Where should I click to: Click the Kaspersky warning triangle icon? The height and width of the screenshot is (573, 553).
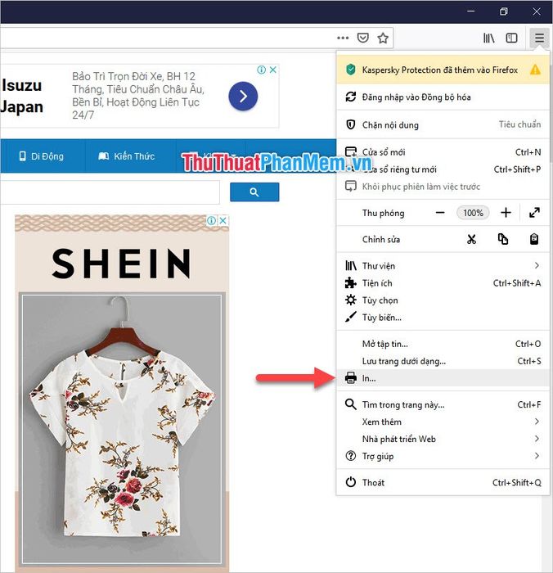coord(535,70)
